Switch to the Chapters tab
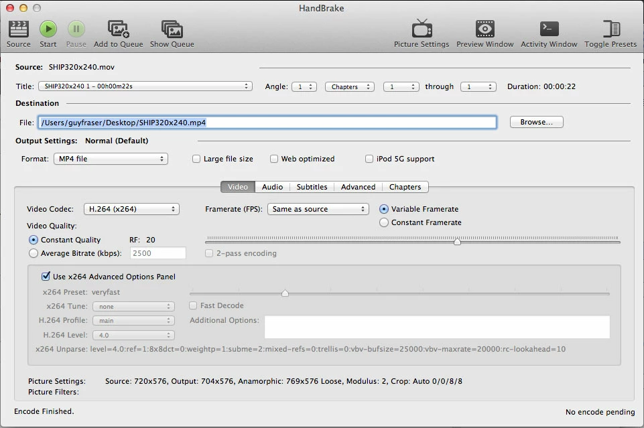The height and width of the screenshot is (428, 644). (x=405, y=187)
